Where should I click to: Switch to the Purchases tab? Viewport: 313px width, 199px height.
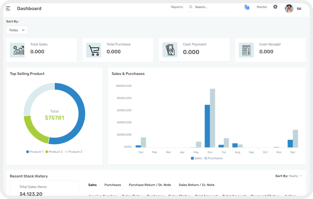pyautogui.click(x=113, y=185)
